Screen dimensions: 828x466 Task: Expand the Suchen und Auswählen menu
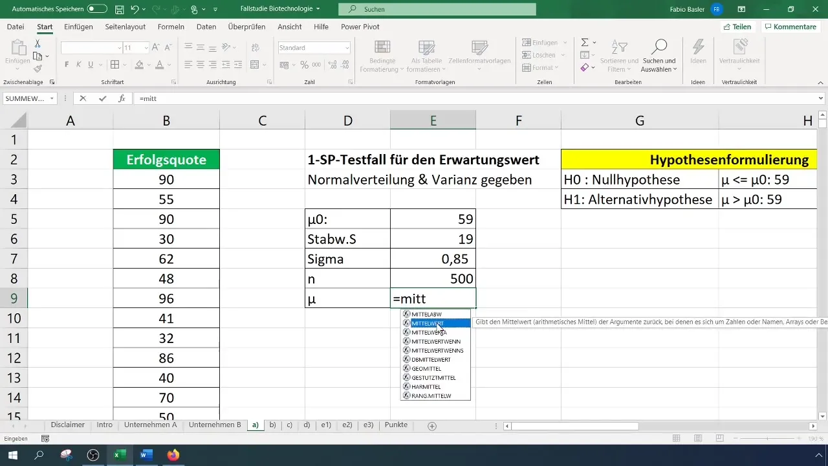point(659,57)
